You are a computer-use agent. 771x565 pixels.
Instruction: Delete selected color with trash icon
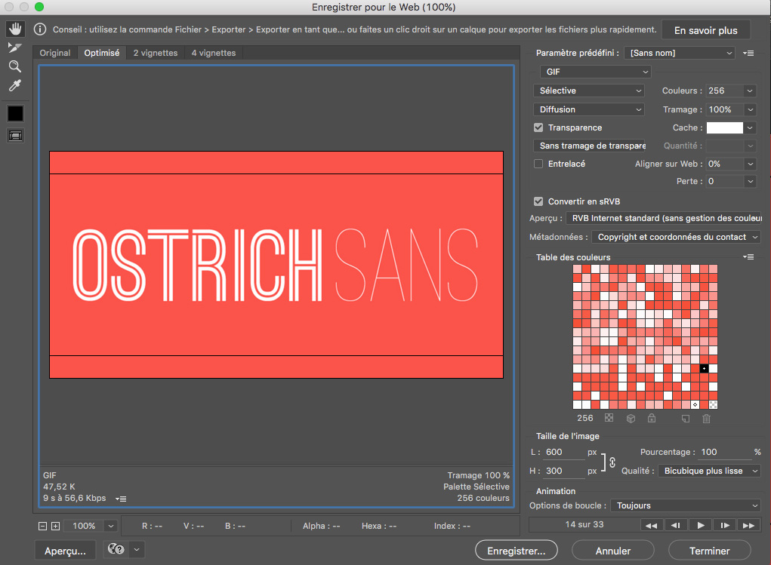tap(706, 419)
